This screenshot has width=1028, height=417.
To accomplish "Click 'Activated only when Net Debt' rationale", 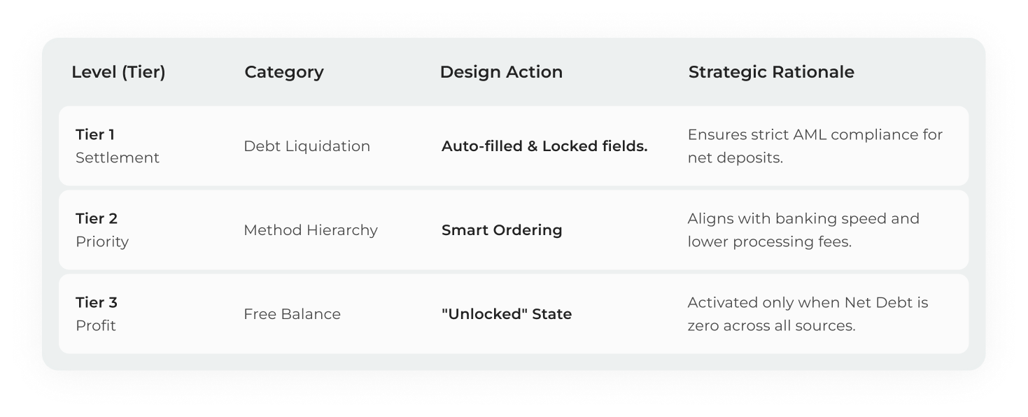I will click(807, 302).
